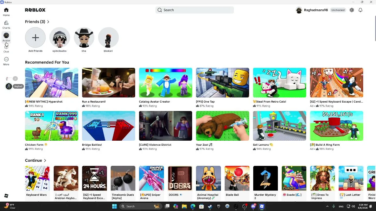Open the volume control in system tray

coord(353,206)
